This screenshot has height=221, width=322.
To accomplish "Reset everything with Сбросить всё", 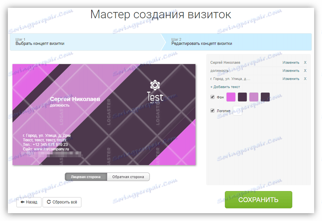I will coord(62,202).
